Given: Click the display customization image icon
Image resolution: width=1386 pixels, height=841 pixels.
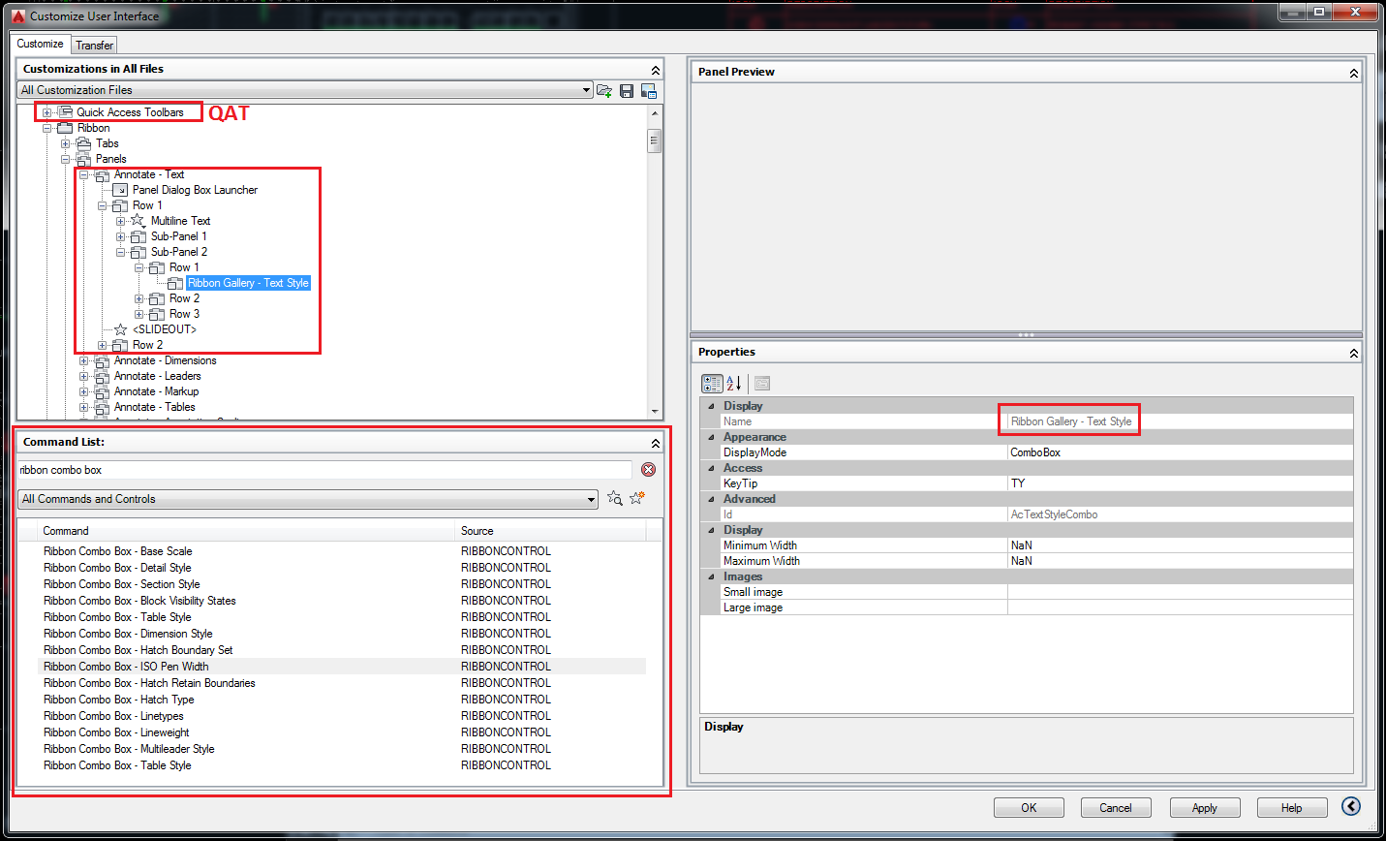Looking at the screenshot, I should click(x=648, y=90).
